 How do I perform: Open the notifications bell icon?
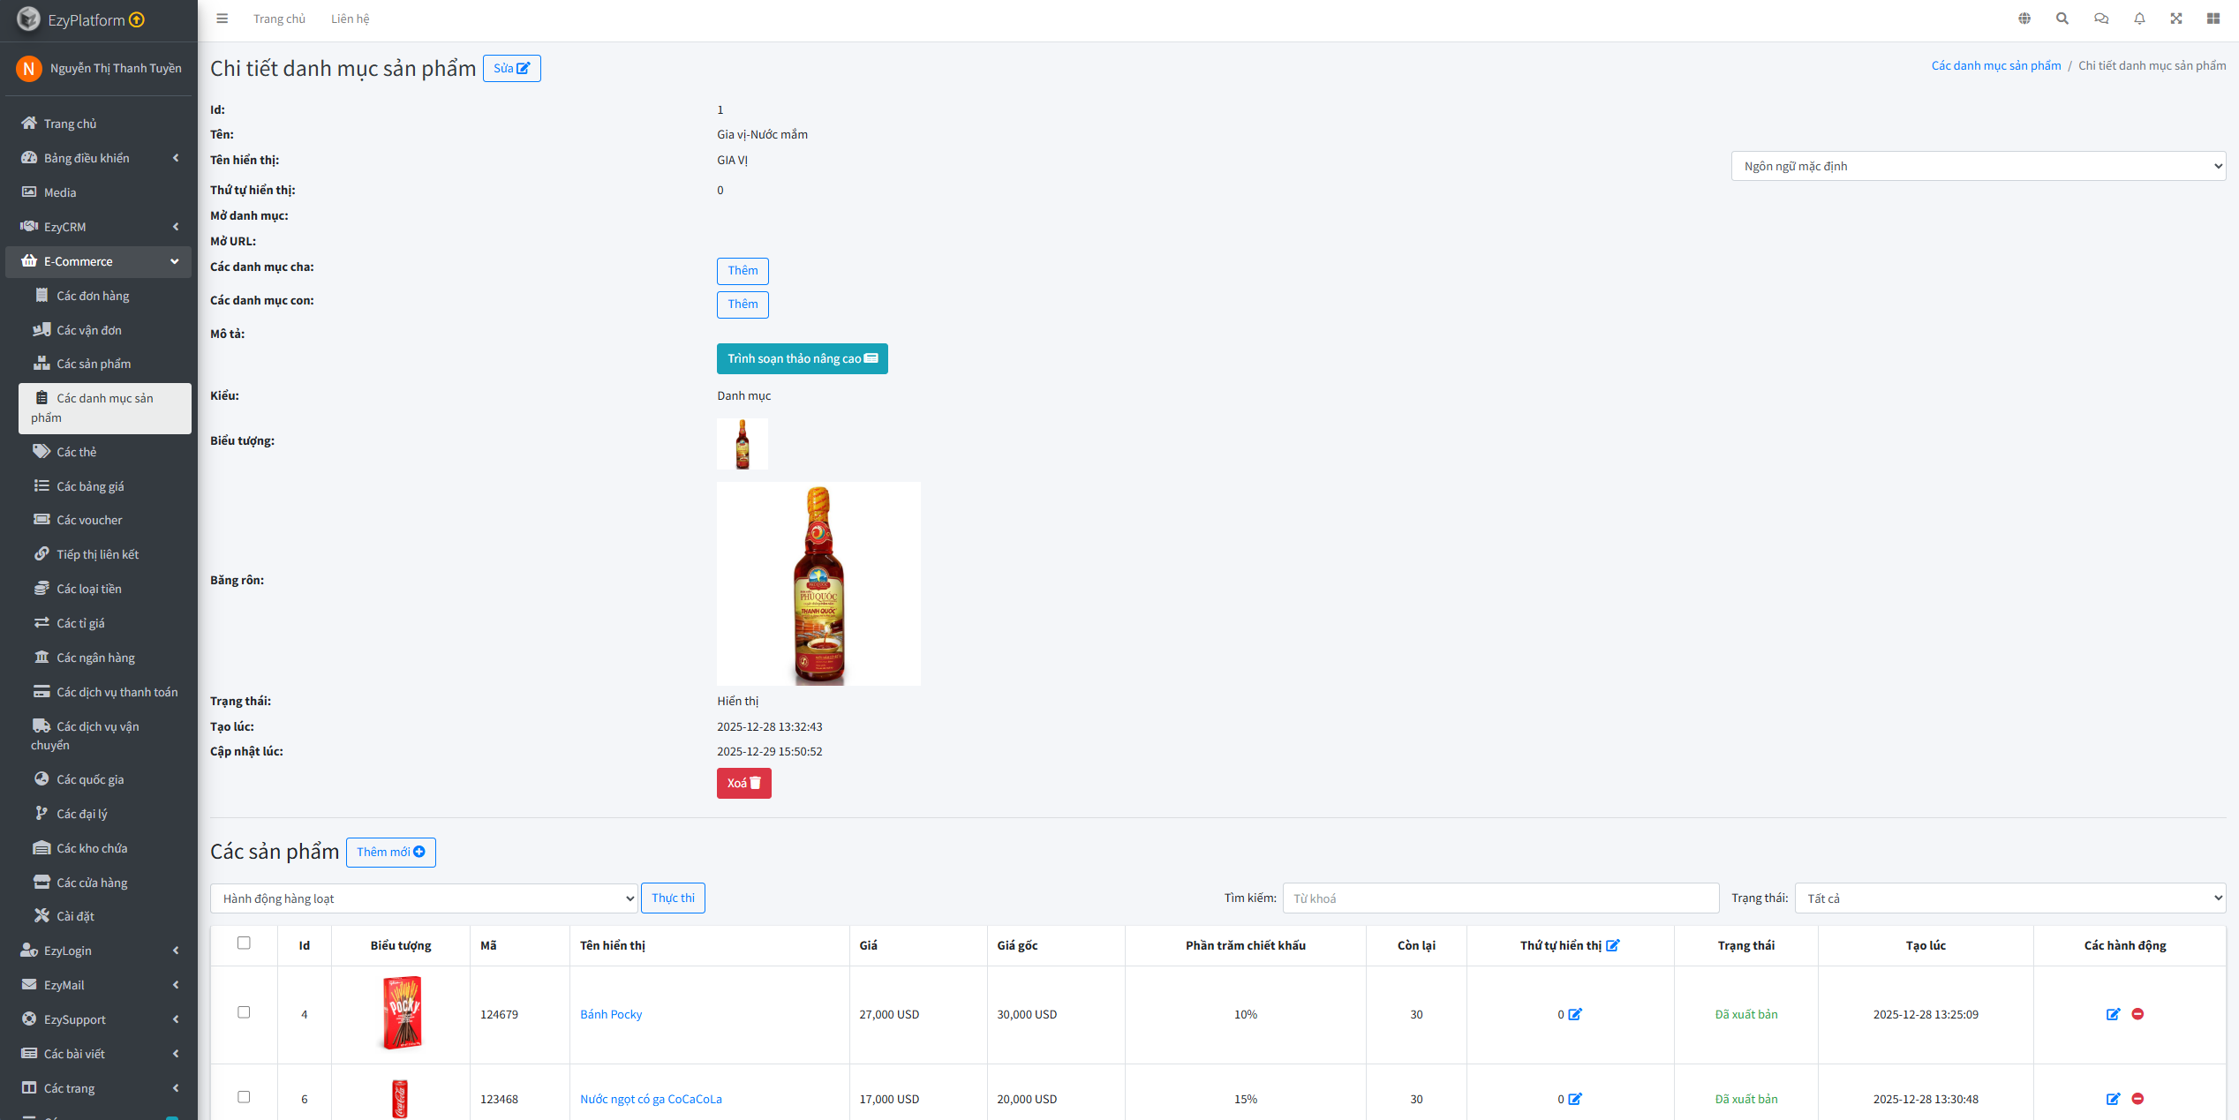(2139, 19)
